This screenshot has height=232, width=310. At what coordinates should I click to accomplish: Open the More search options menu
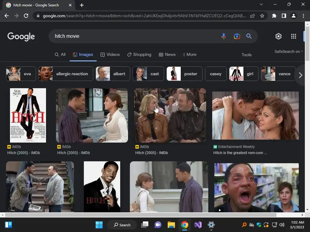190,55
